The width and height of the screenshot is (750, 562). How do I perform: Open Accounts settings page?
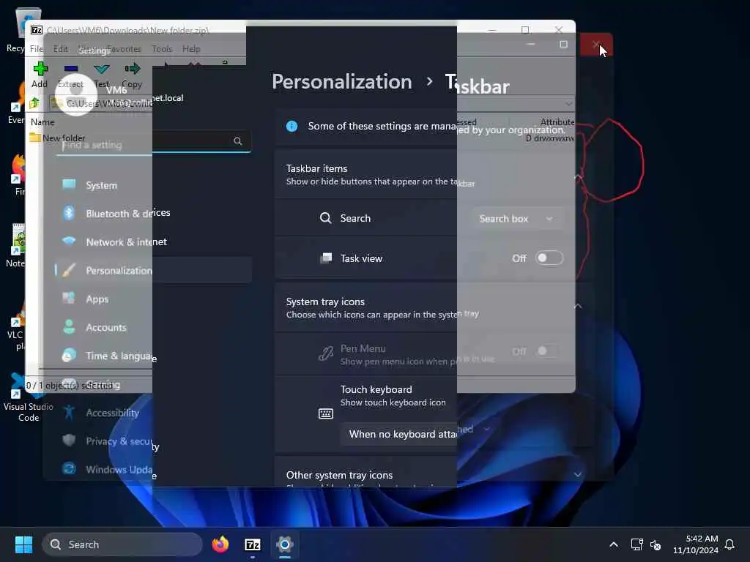(x=153, y=327)
